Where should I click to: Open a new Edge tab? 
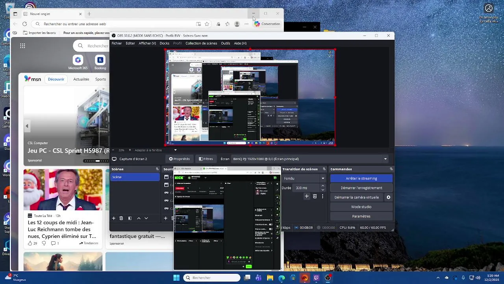(89, 14)
